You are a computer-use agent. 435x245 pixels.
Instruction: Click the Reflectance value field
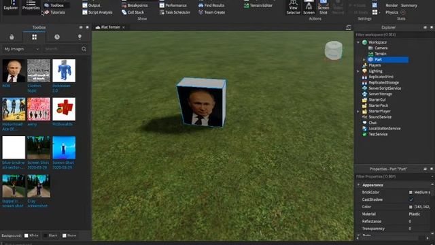(x=419, y=221)
